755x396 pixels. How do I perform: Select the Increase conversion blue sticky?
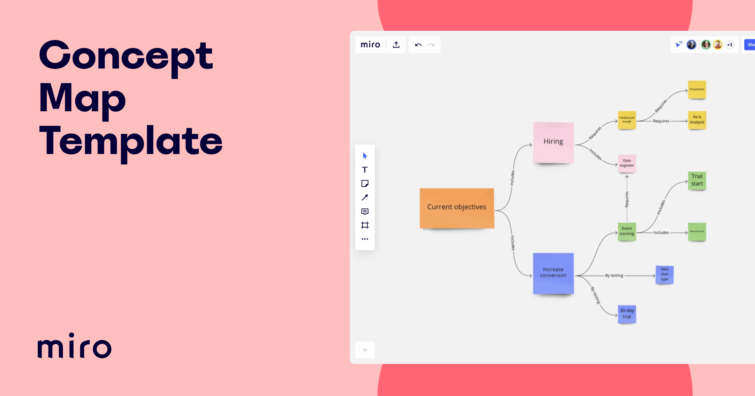[553, 272]
